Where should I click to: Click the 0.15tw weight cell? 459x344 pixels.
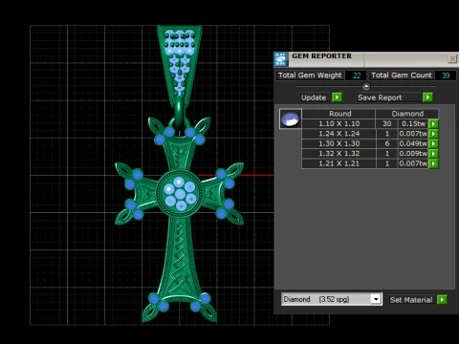click(413, 123)
